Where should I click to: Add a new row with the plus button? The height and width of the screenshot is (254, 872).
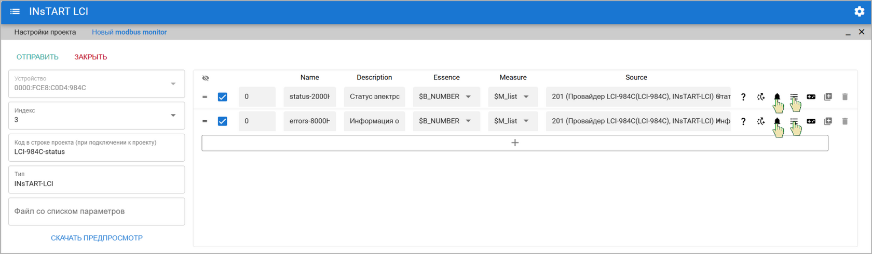tap(515, 143)
